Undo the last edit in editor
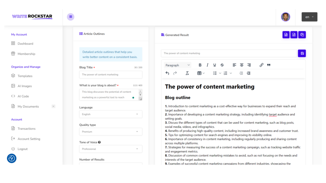This screenshot has height=183, width=326. click(x=167, y=73)
